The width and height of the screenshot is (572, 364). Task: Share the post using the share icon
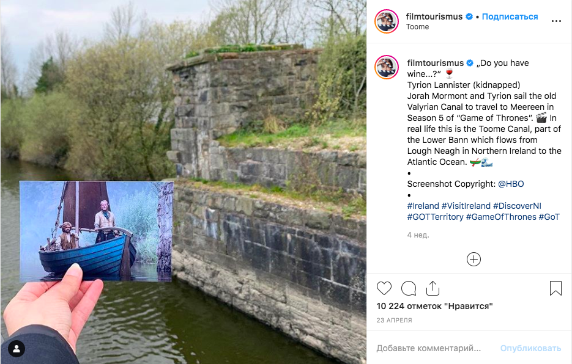point(433,288)
